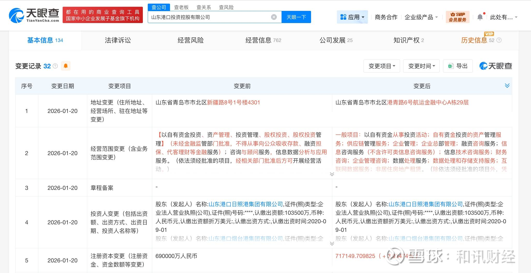
Task: Click the orange change-record alert bell
Action: click(x=66, y=66)
